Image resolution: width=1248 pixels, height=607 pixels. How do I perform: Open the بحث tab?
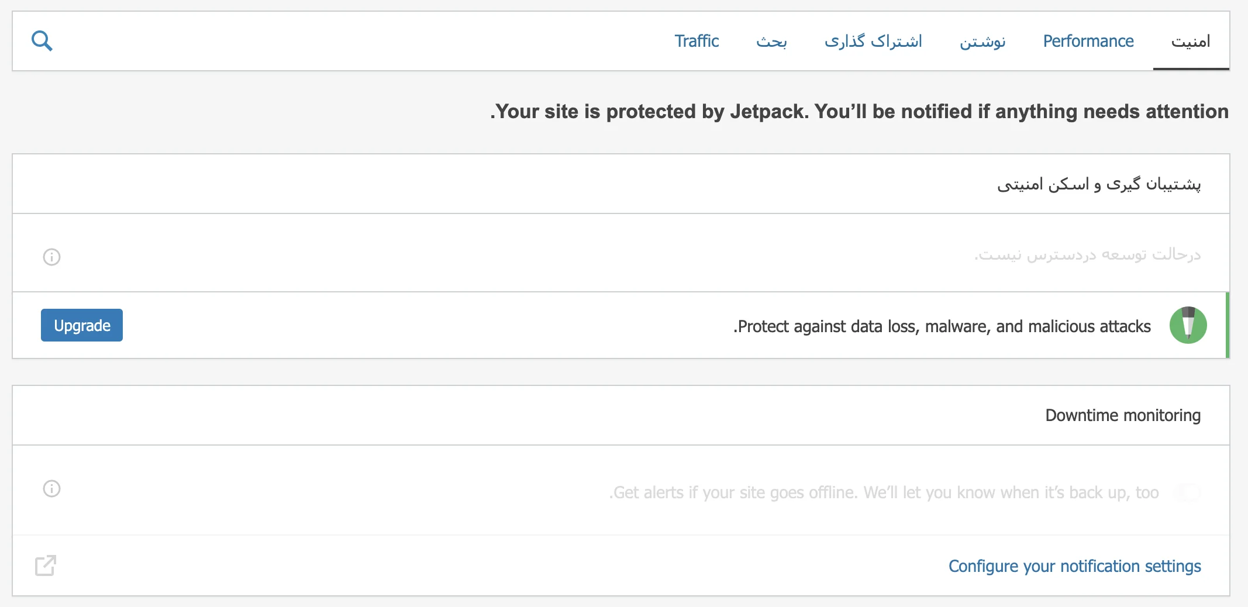tap(771, 41)
